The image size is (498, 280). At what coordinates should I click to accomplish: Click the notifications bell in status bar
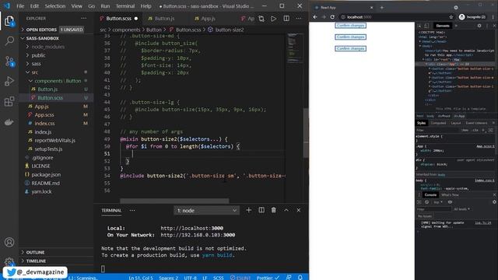[300, 278]
